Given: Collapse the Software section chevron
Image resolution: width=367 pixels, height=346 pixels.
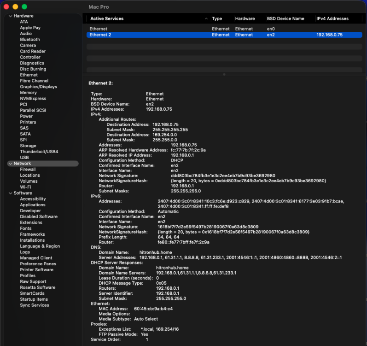Looking at the screenshot, I should [x=10, y=193].
